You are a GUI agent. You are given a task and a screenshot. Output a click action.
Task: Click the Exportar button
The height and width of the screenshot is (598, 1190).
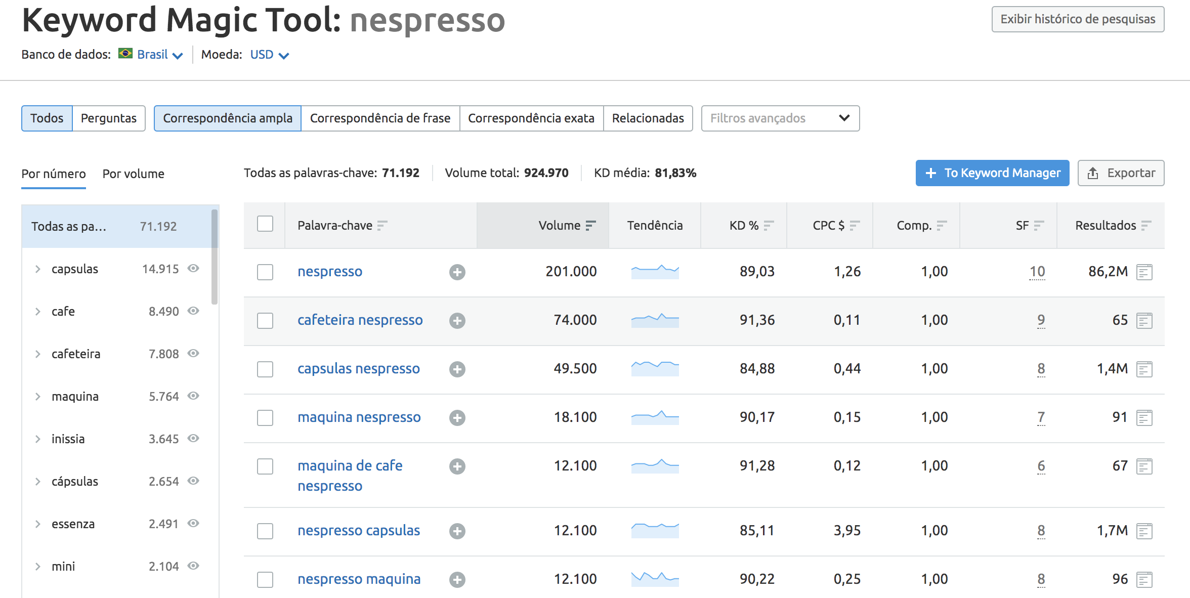click(1121, 173)
